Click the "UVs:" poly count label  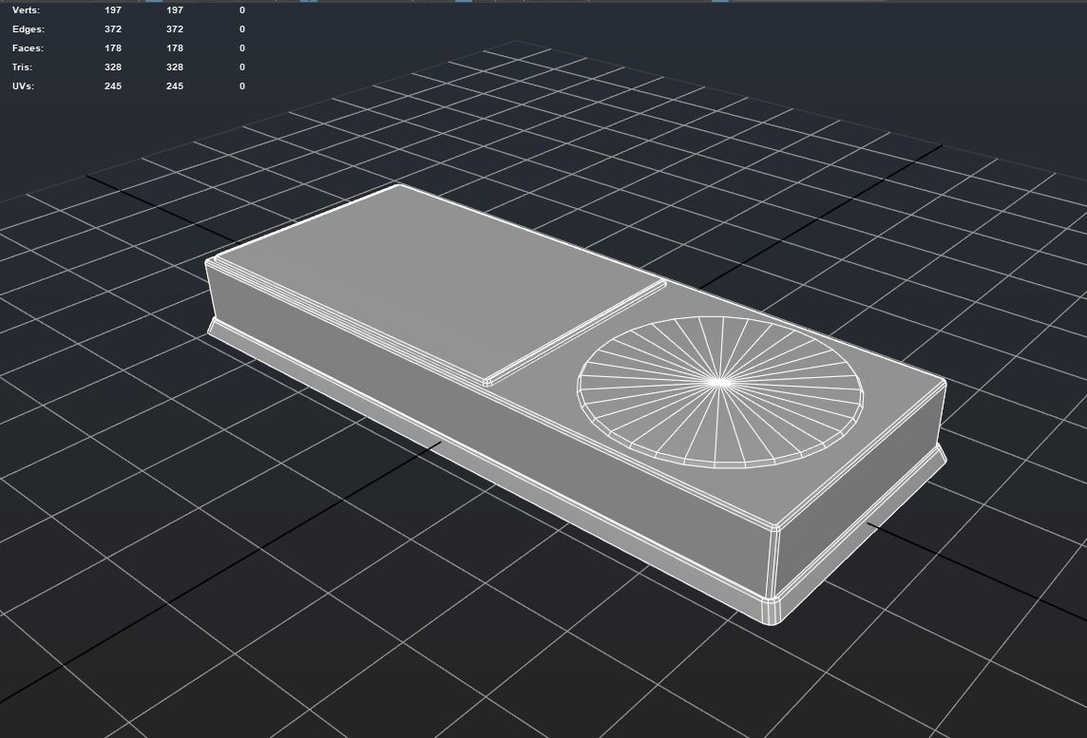pos(23,85)
